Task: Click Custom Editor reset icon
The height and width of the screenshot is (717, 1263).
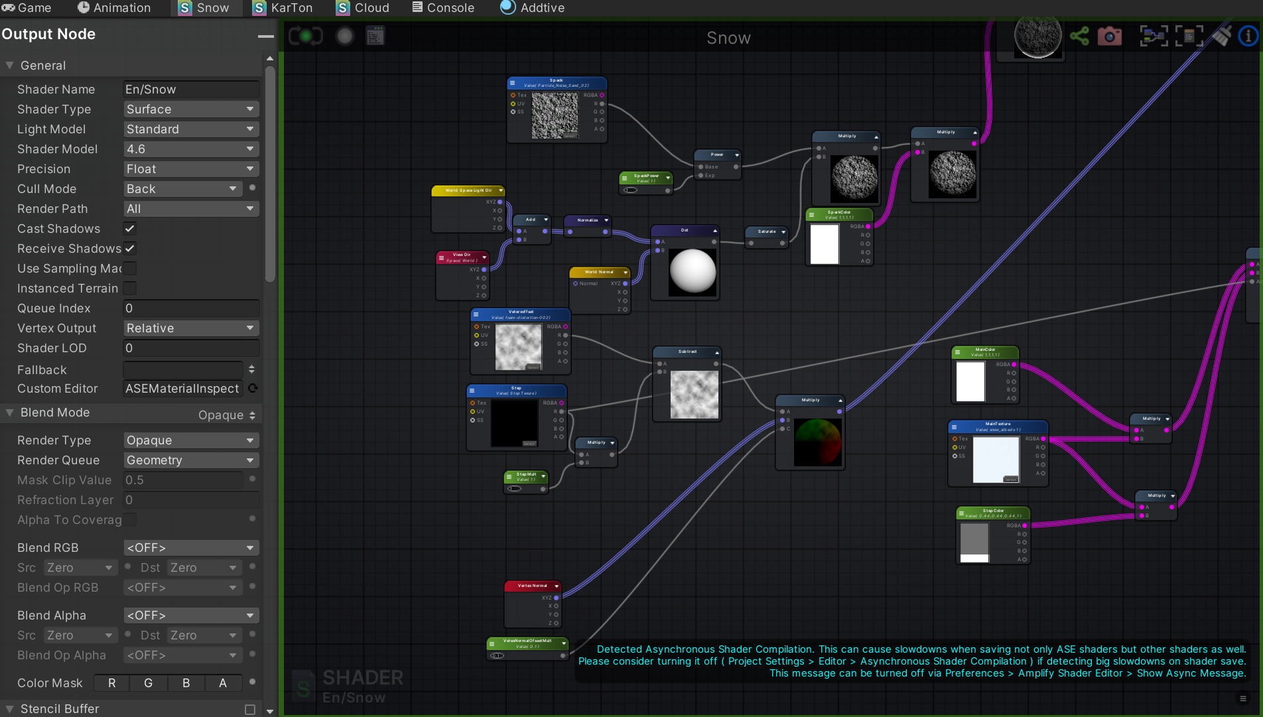Action: coord(253,388)
